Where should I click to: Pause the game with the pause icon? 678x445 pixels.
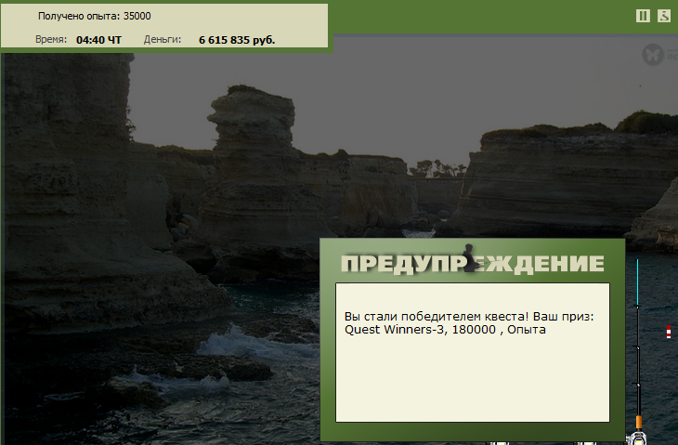pyautogui.click(x=643, y=16)
